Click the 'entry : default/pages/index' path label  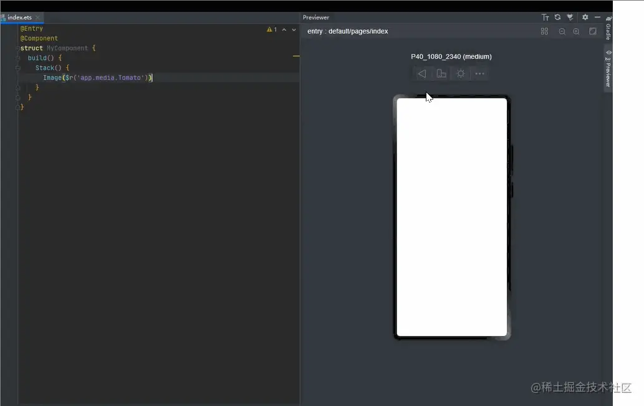click(347, 32)
